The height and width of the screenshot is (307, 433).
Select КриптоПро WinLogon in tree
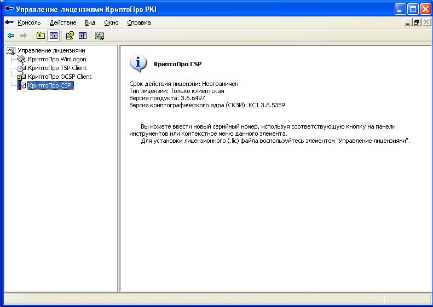tap(57, 59)
